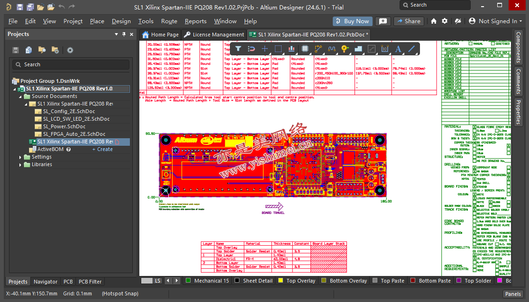The width and height of the screenshot is (529, 302).
Task: Click the Place Polygon Plane icon
Action: coord(358,49)
